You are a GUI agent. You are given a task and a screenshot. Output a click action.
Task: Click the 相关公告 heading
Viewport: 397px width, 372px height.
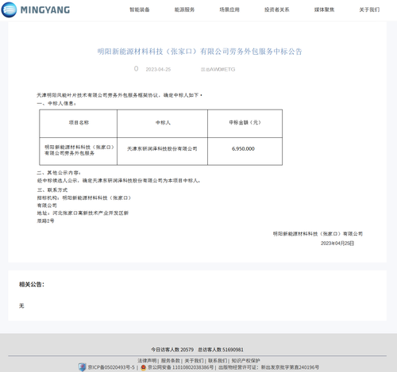[32, 285]
